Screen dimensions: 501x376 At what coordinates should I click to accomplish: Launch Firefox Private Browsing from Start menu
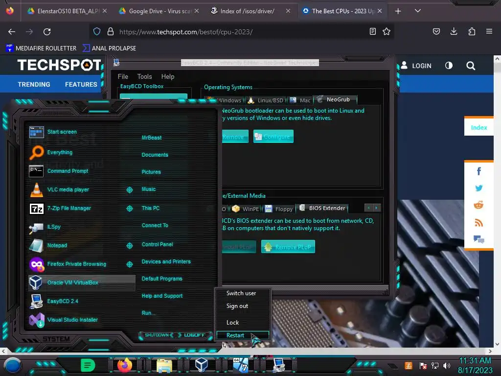pos(77,264)
